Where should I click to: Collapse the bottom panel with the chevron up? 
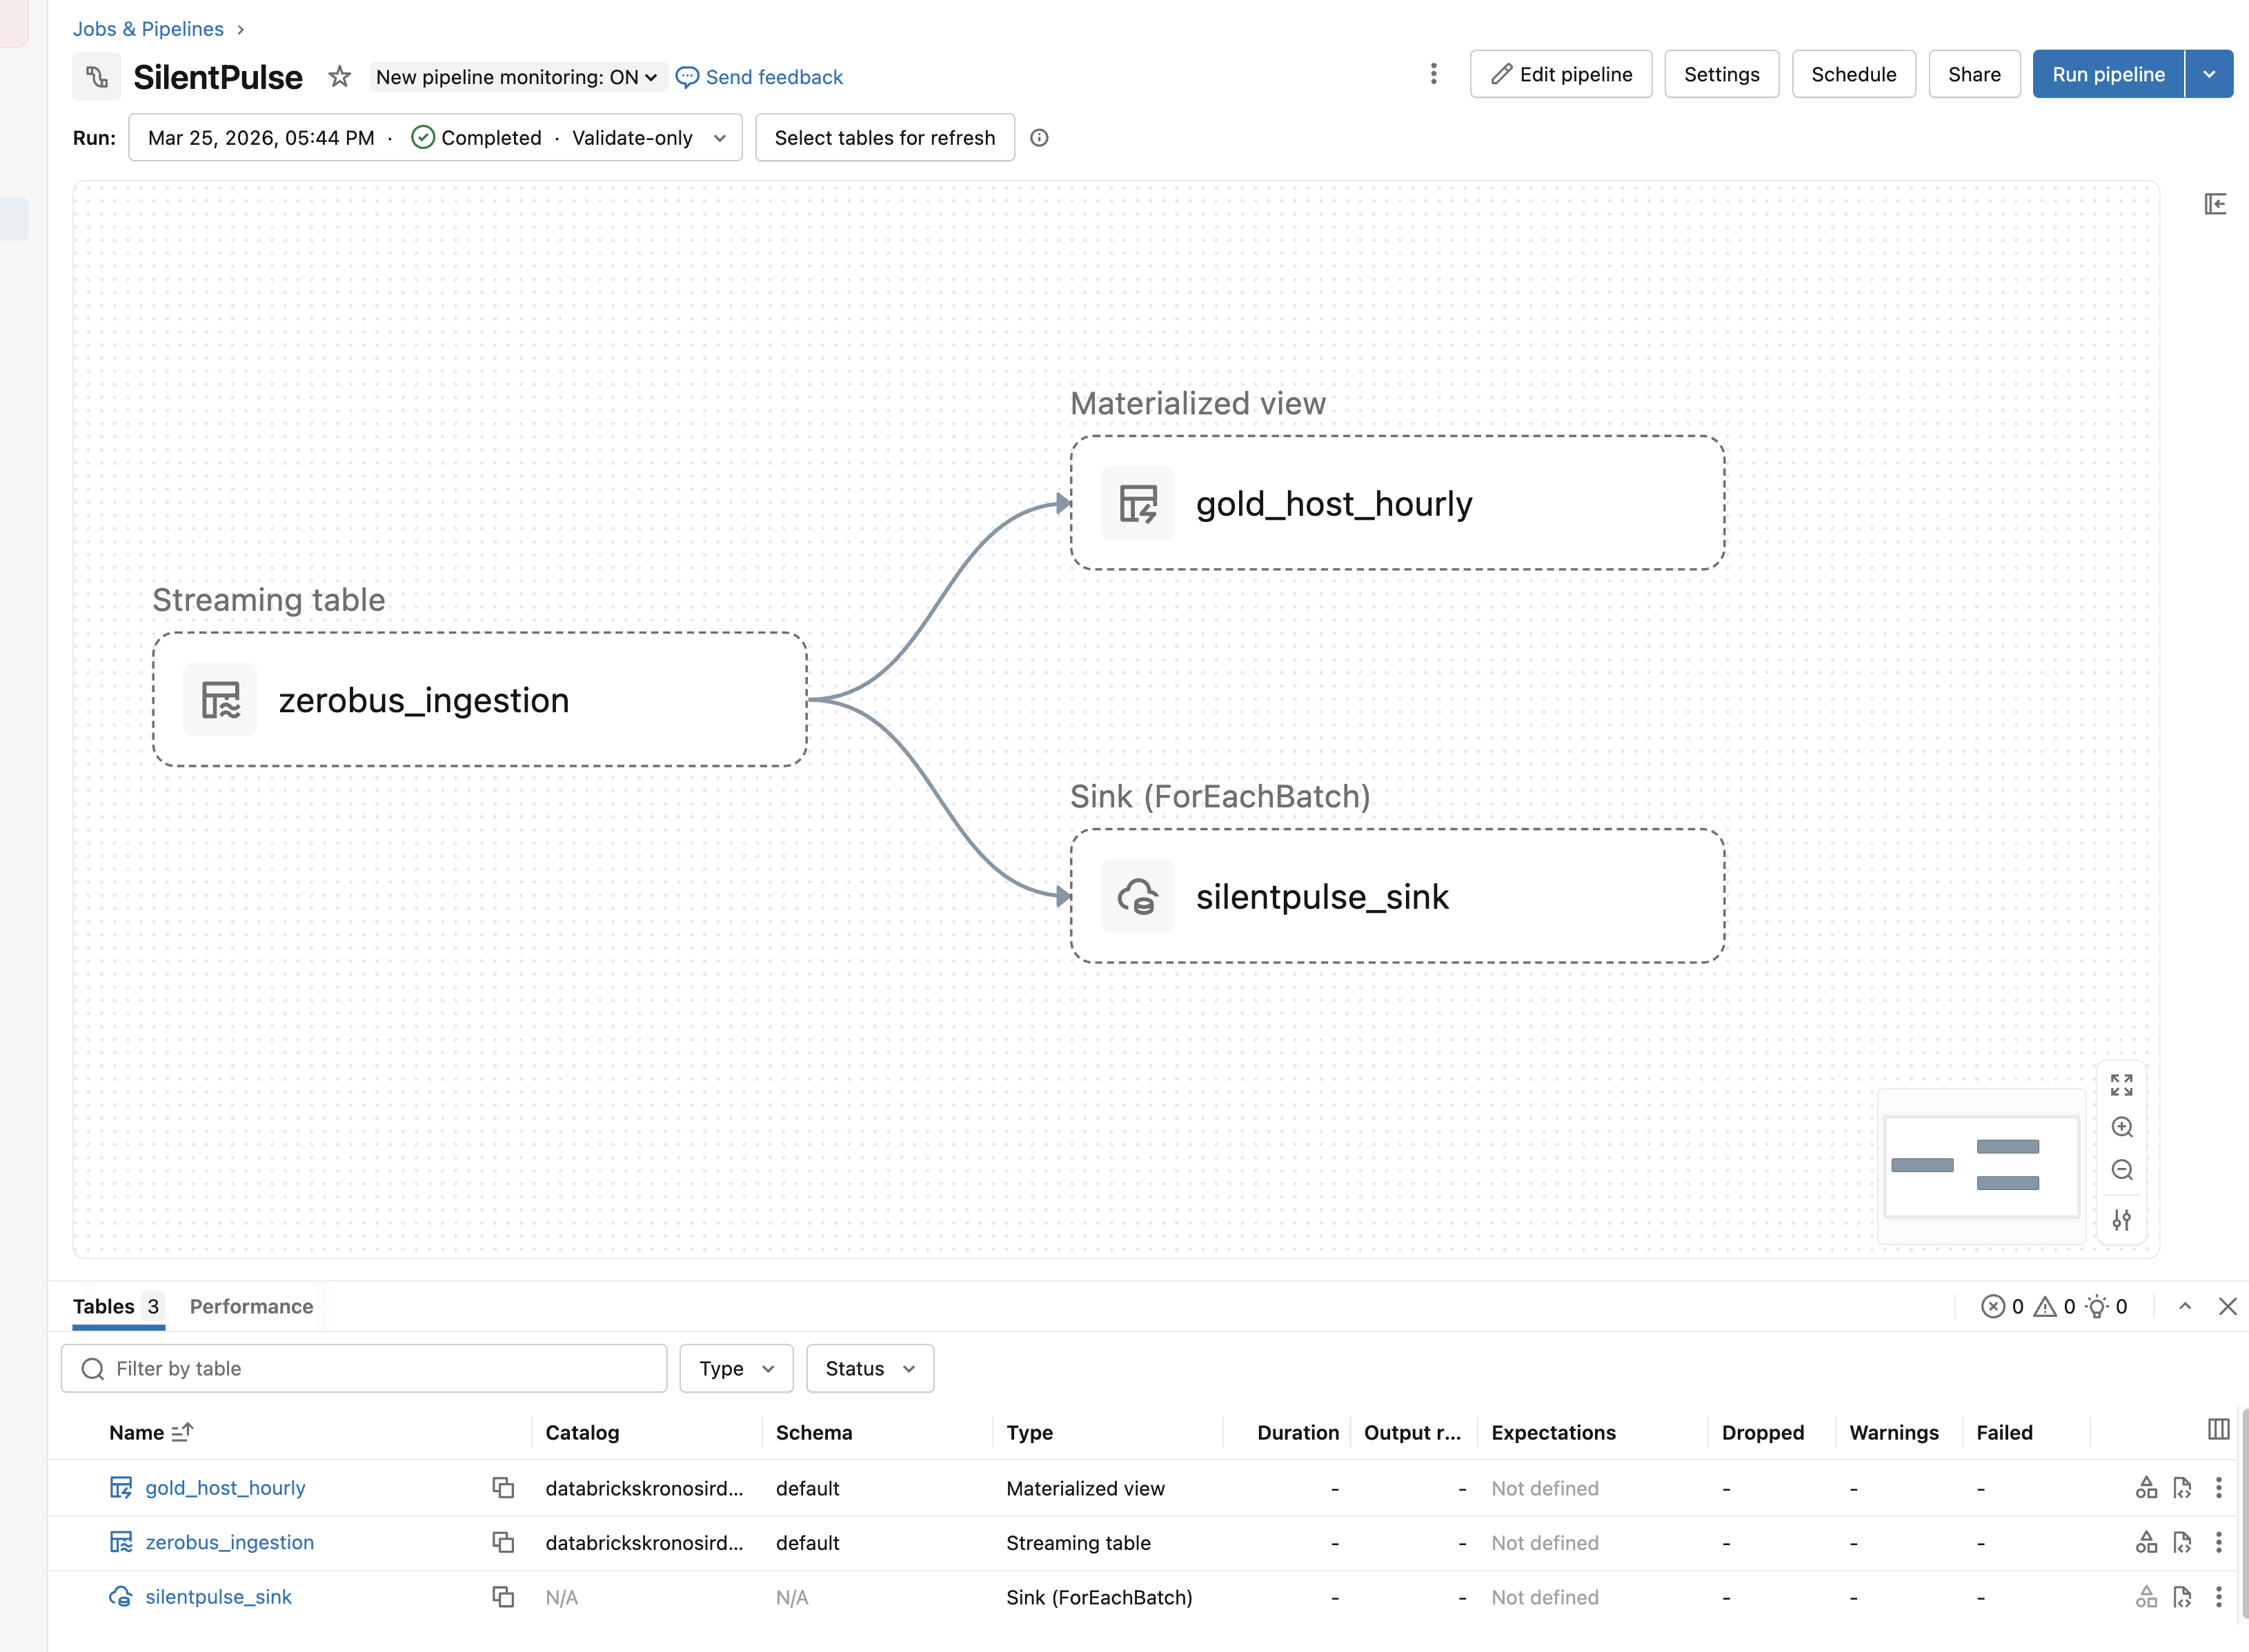(2185, 1306)
